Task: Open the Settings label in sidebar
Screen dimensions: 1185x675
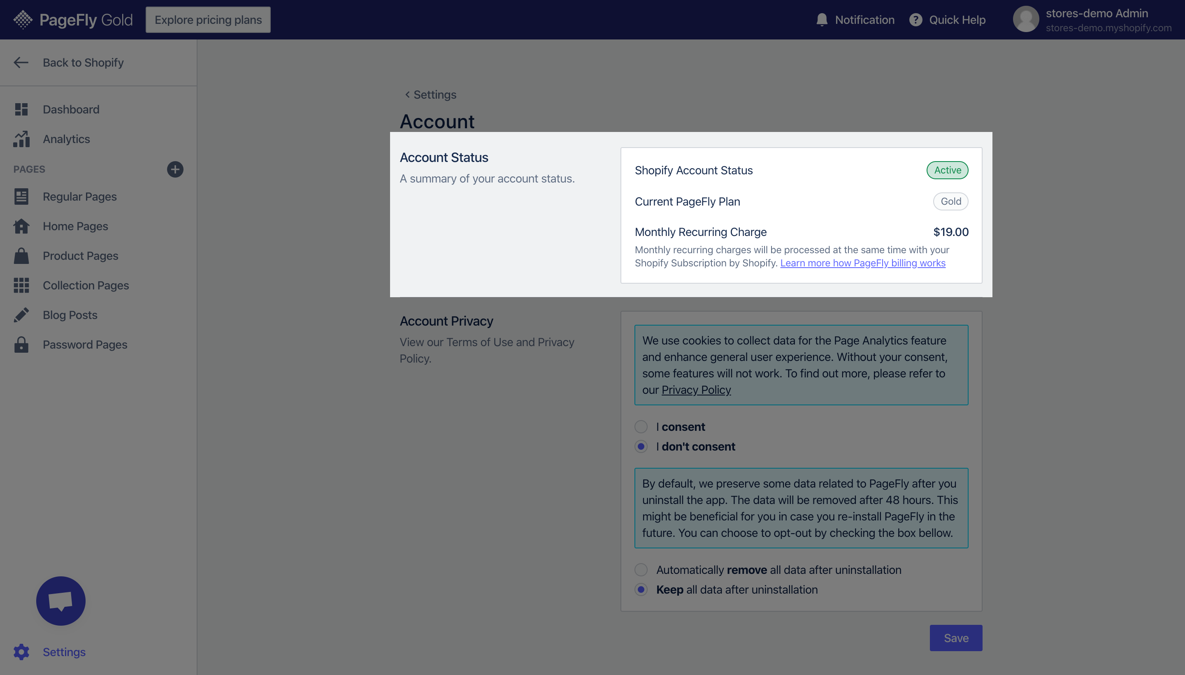Action: click(x=64, y=652)
